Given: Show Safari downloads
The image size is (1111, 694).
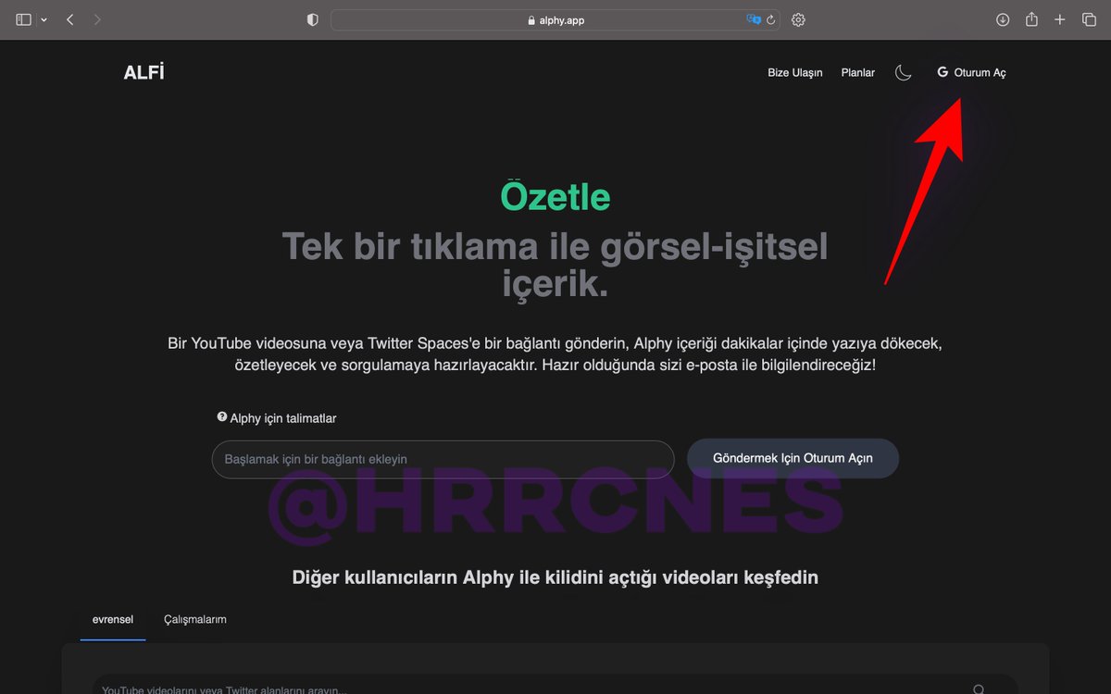Looking at the screenshot, I should (x=1003, y=19).
